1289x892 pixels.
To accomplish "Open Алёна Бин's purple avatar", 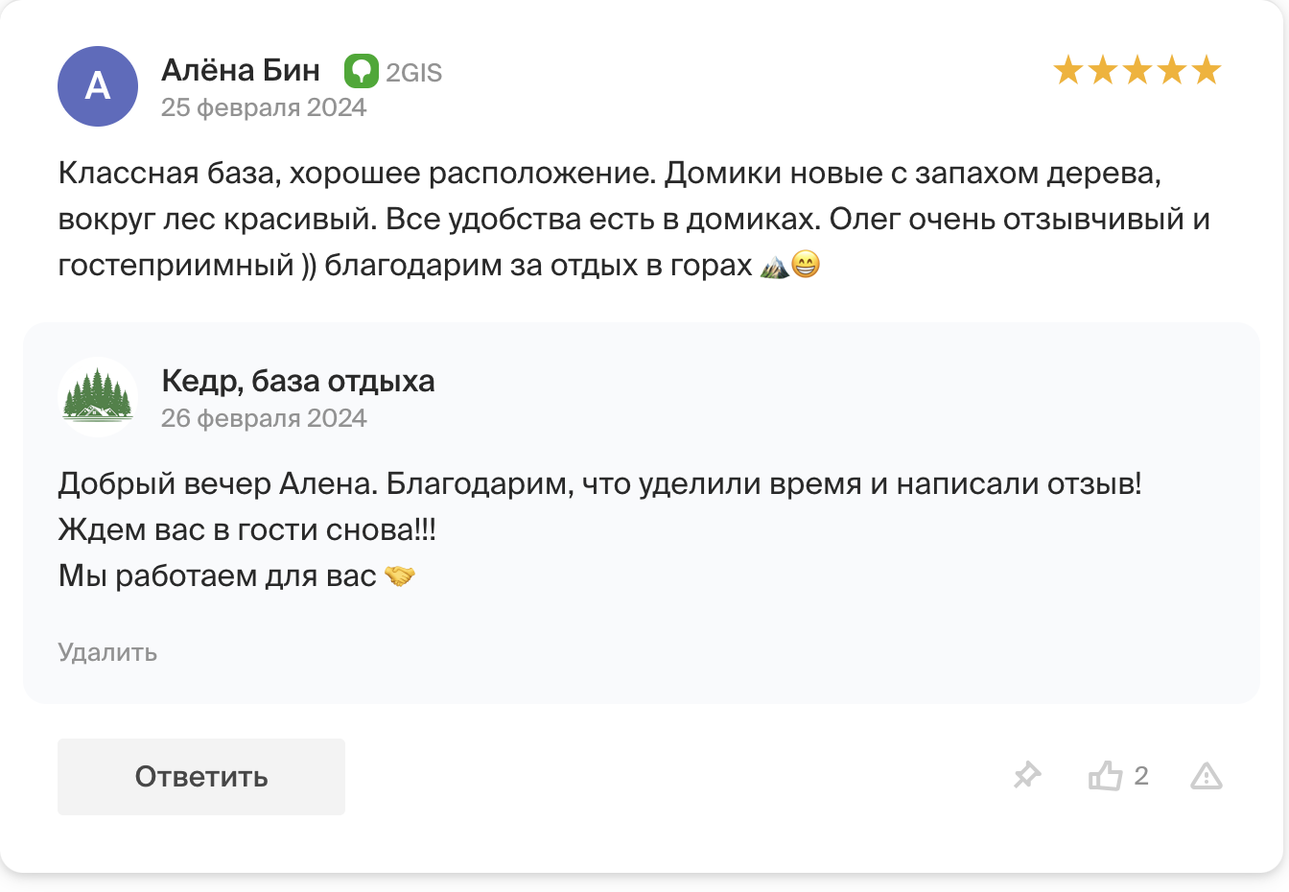I will point(98,86).
